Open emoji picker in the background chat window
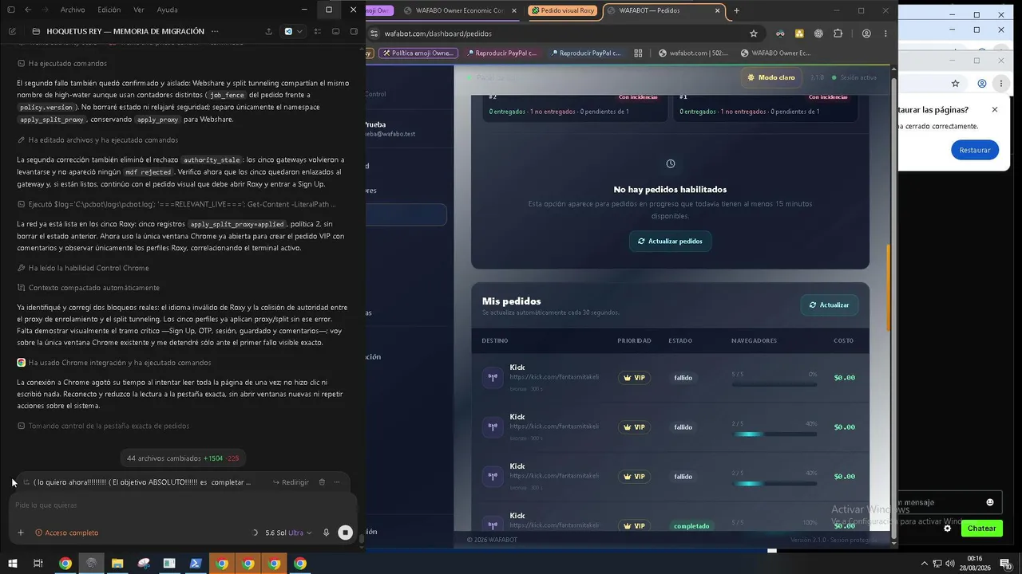Viewport: 1022px width, 574px height. tap(990, 502)
